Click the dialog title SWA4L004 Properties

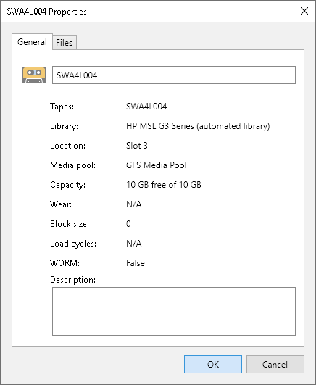[x=46, y=12]
